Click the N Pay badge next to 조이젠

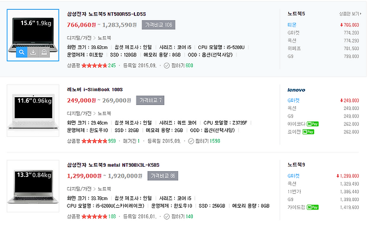pyautogui.click(x=308, y=132)
